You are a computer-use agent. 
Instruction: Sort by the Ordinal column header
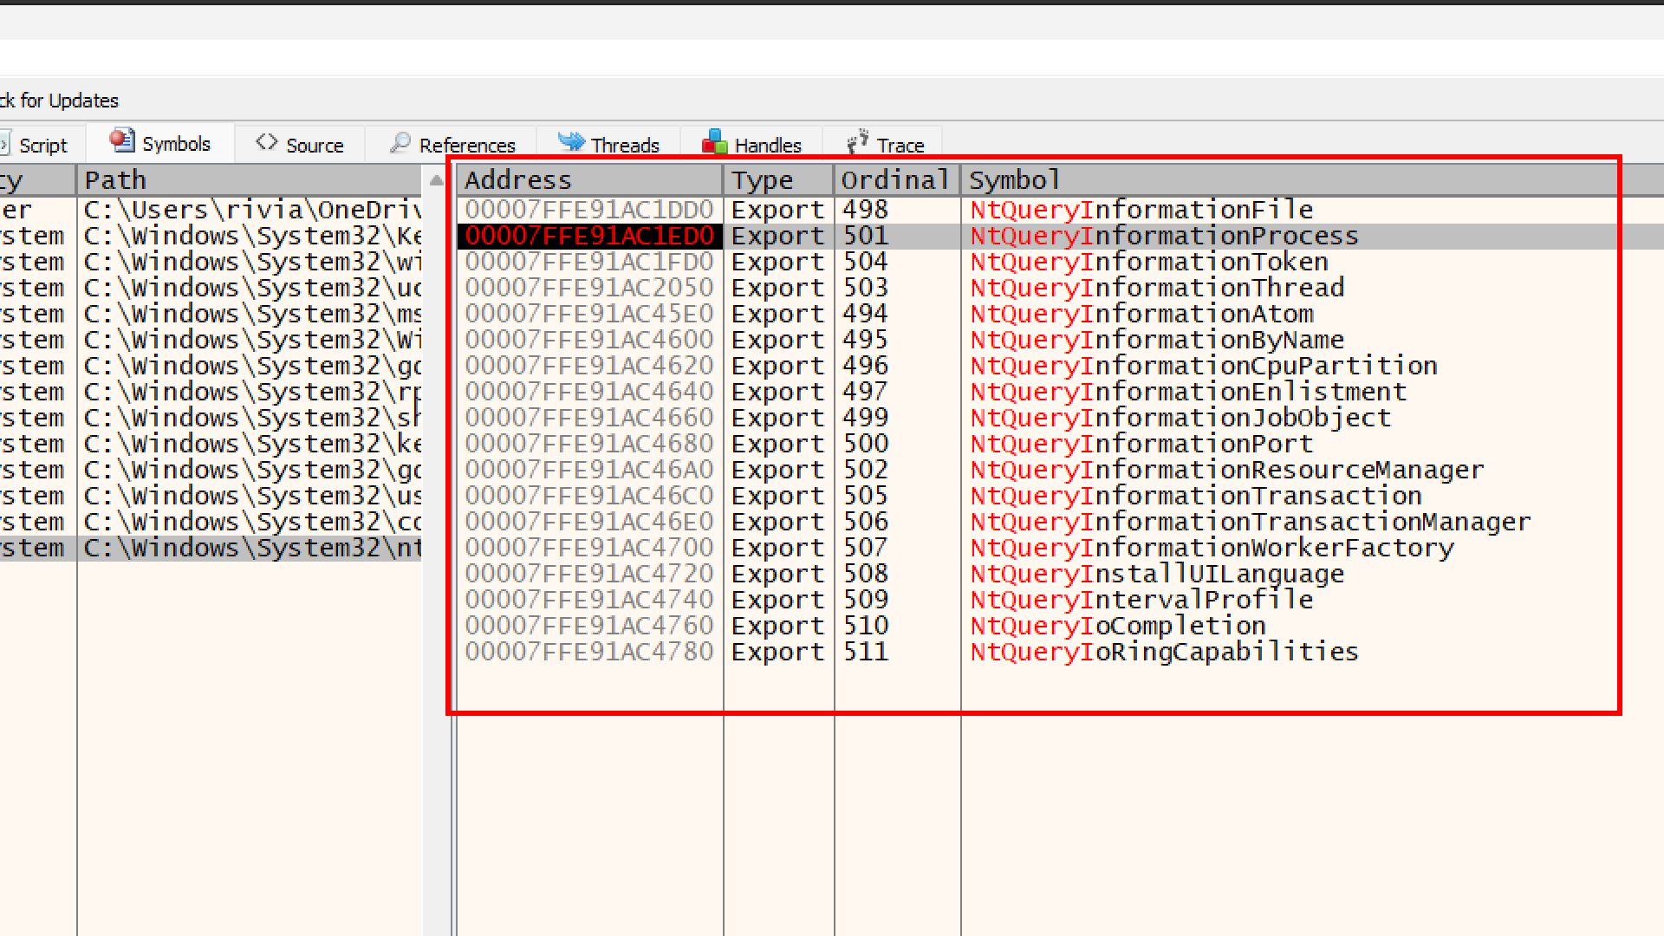pos(894,180)
